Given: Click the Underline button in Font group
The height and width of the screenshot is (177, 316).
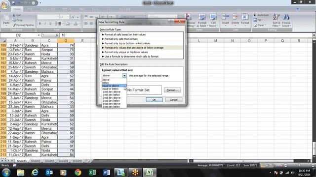Looking at the screenshot, I should [x=50, y=24].
